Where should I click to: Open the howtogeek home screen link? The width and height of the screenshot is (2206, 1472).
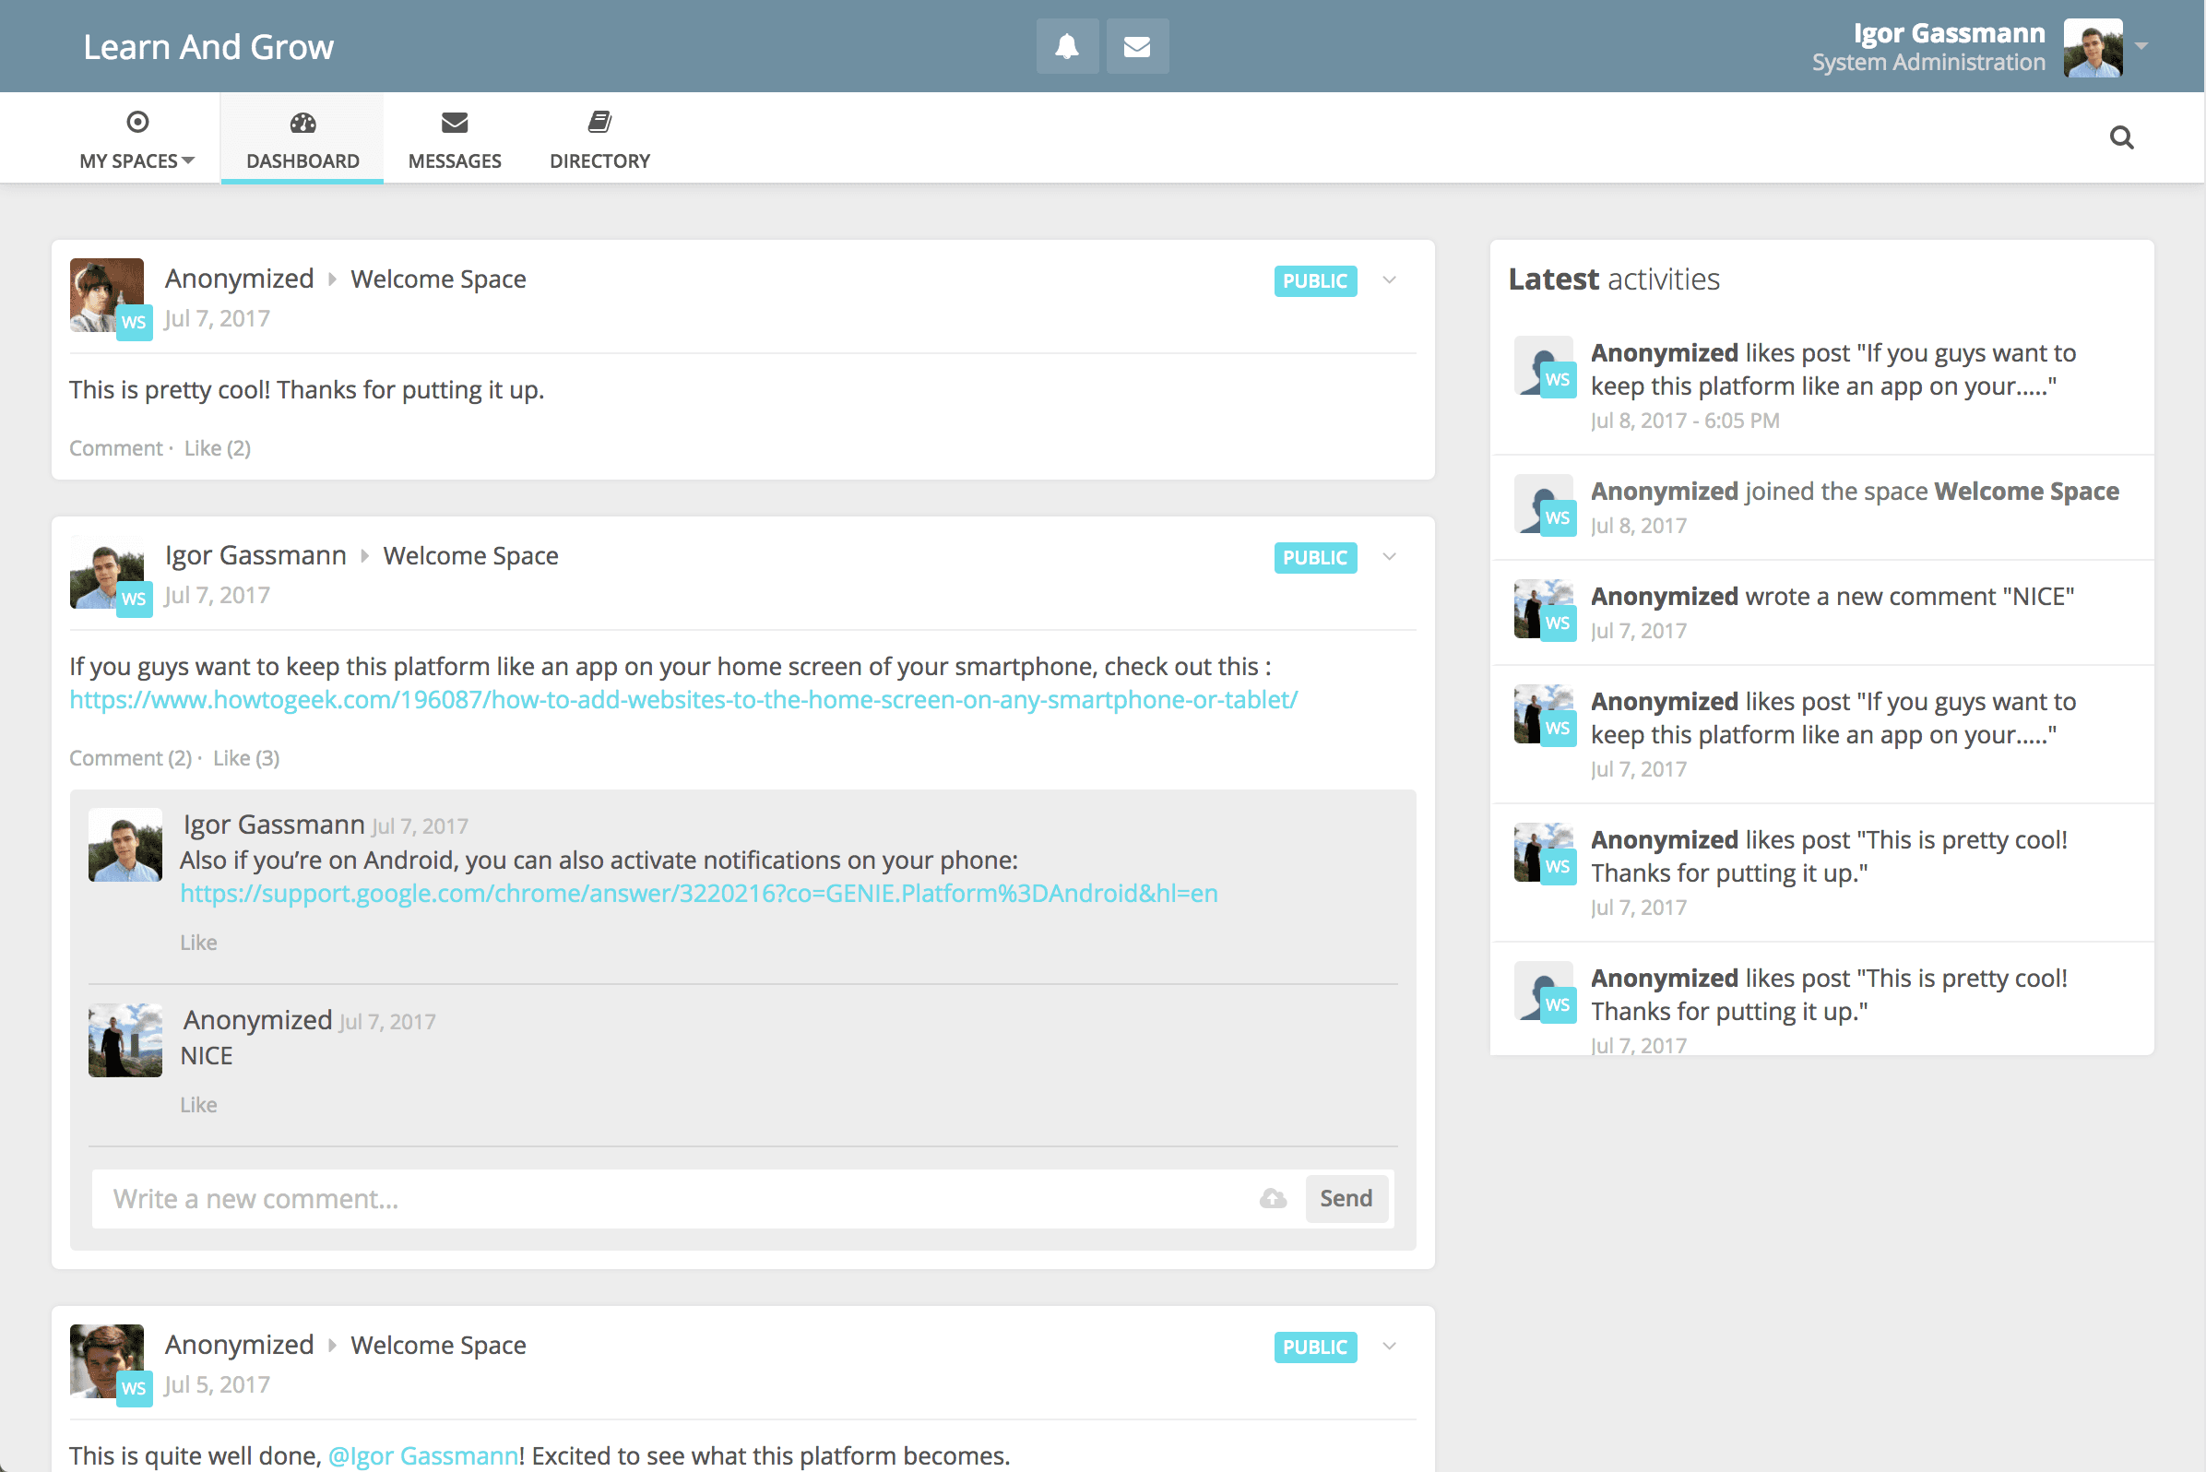coord(682,699)
